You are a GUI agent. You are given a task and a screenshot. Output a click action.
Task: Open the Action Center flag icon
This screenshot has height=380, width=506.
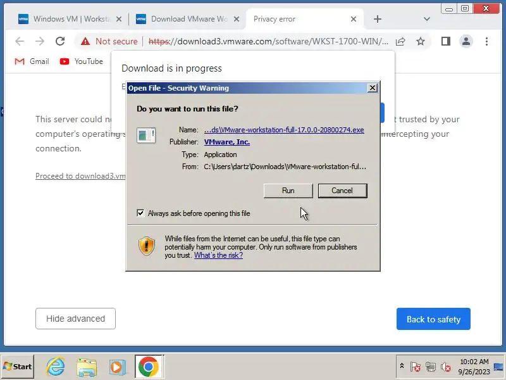point(416,367)
